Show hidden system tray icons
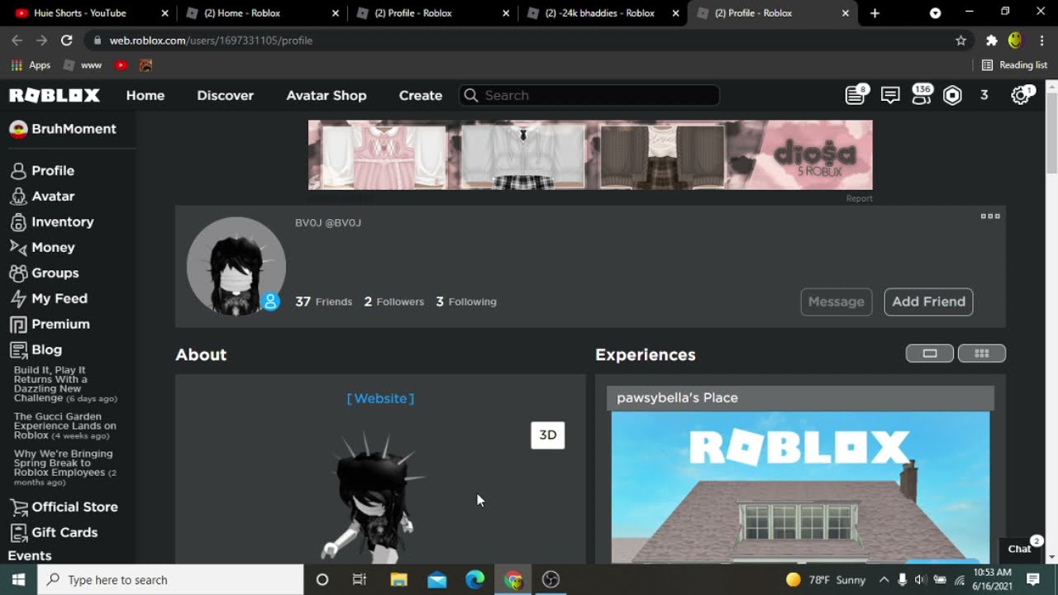1058x595 pixels. coord(884,579)
